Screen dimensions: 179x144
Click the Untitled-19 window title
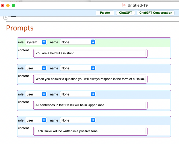click(x=137, y=5)
